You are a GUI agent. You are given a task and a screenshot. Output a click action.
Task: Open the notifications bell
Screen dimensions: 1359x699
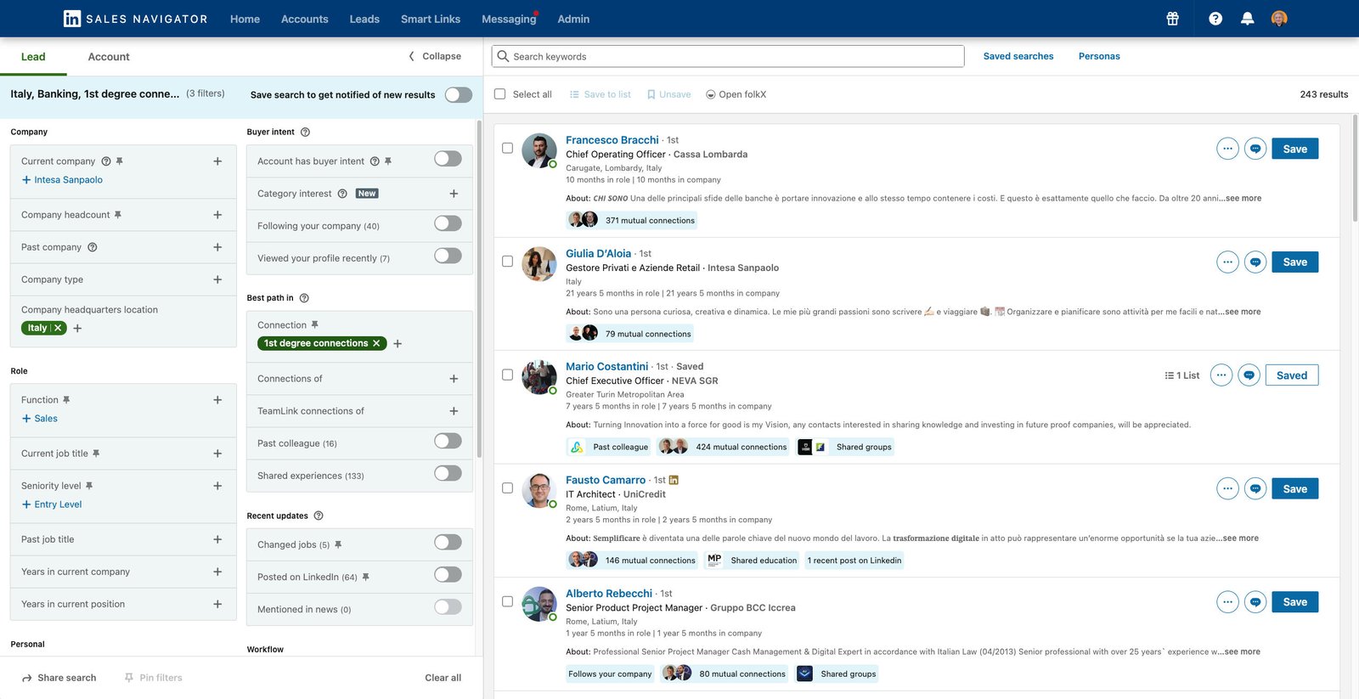click(x=1247, y=19)
